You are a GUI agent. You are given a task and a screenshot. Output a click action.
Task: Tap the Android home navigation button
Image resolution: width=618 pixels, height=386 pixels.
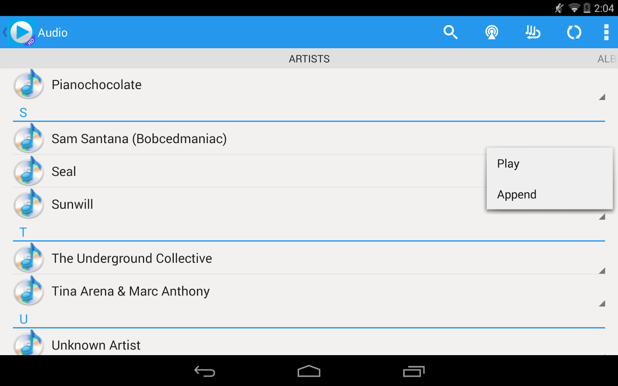(x=309, y=371)
